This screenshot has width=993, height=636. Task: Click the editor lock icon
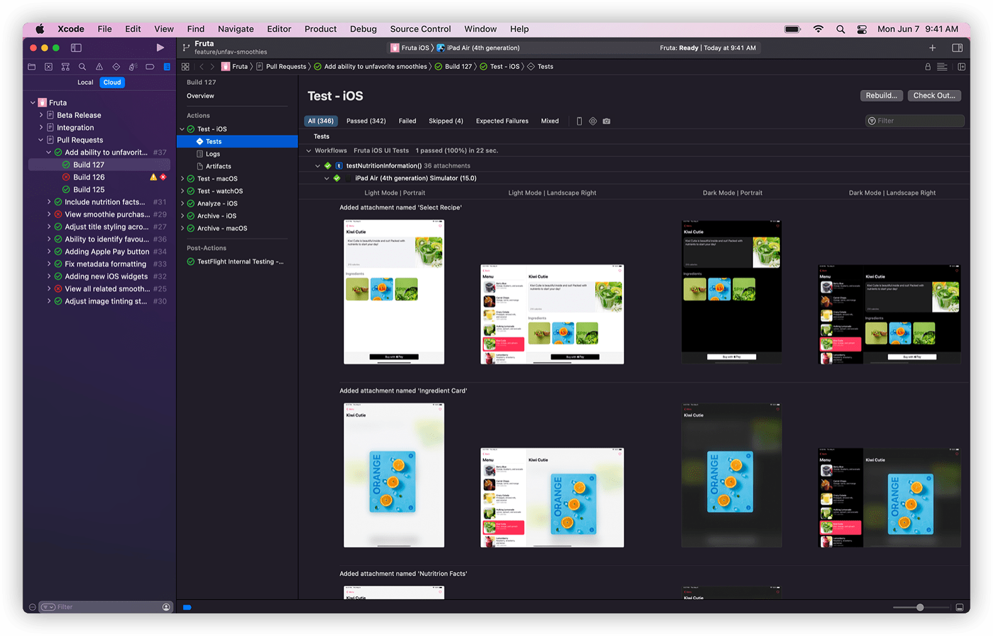pos(928,67)
